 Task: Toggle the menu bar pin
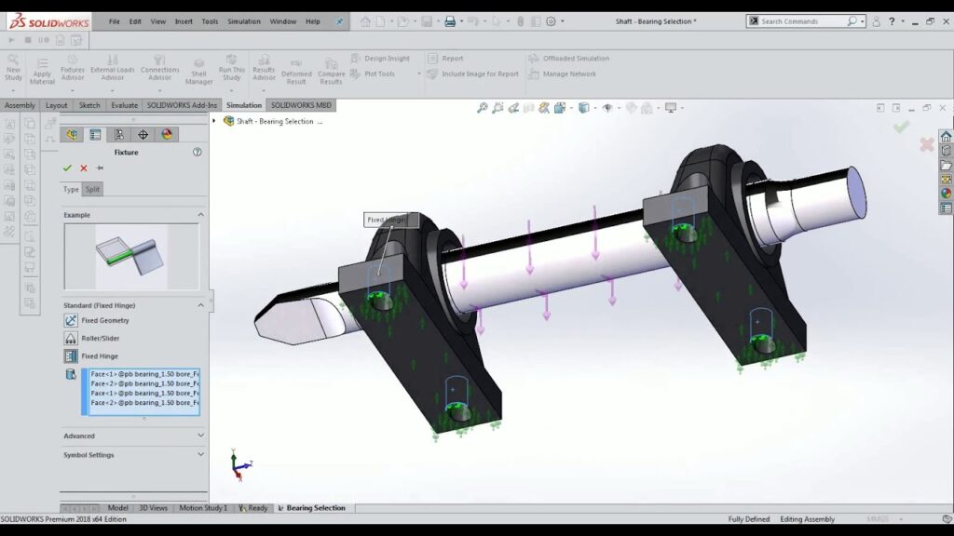click(x=339, y=21)
